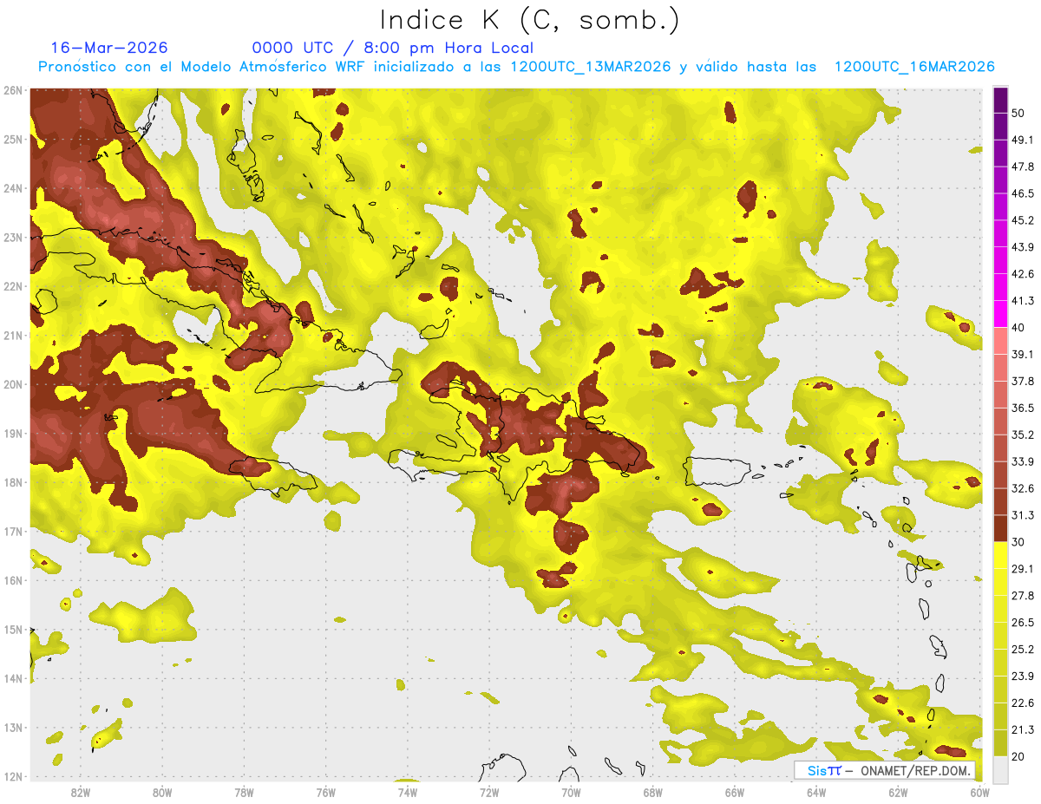Screen dimensions: 1041x804
Task: Click the '27.8' color scale label
Action: click(x=1023, y=596)
